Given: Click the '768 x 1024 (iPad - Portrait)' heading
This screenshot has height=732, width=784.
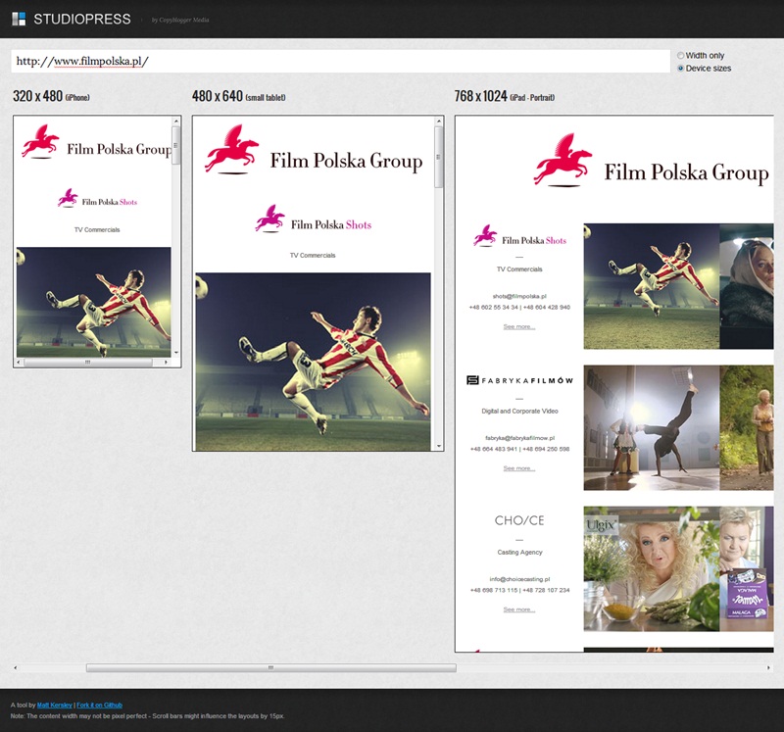Looking at the screenshot, I should pyautogui.click(x=505, y=96).
